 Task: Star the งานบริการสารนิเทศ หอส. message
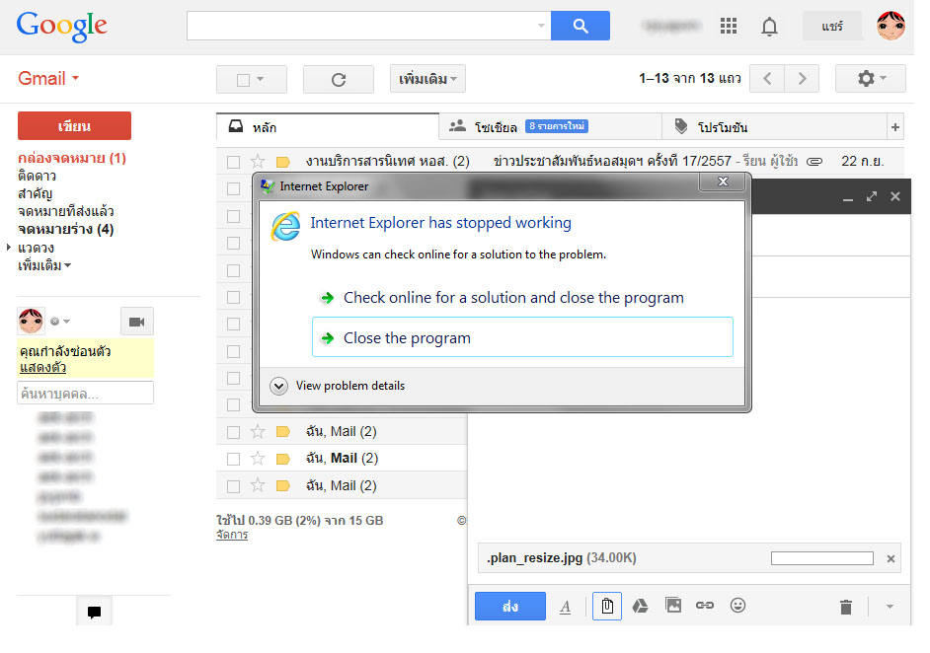click(258, 161)
